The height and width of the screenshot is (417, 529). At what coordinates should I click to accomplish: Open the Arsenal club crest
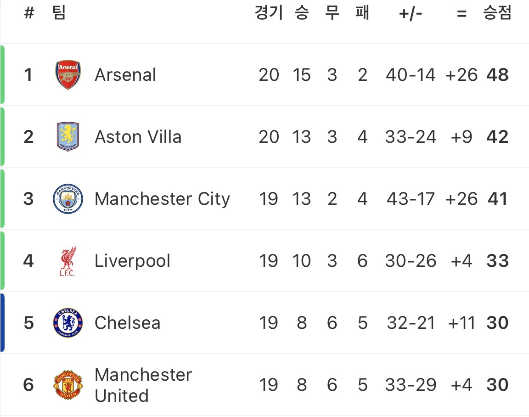click(x=68, y=74)
